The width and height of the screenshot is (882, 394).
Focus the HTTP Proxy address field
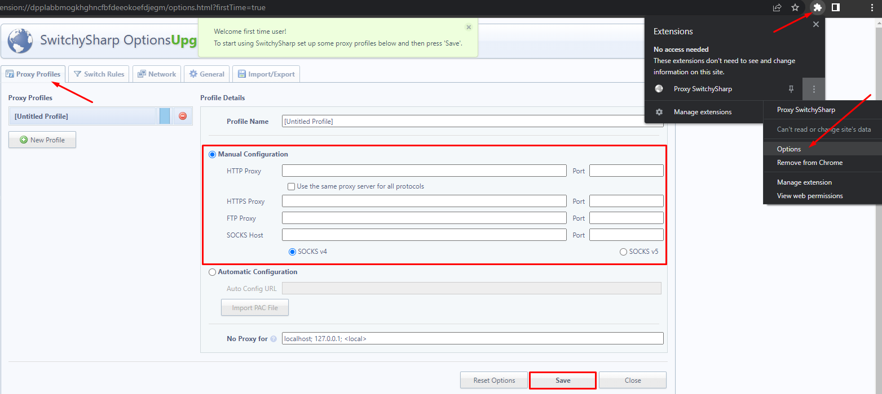point(424,171)
